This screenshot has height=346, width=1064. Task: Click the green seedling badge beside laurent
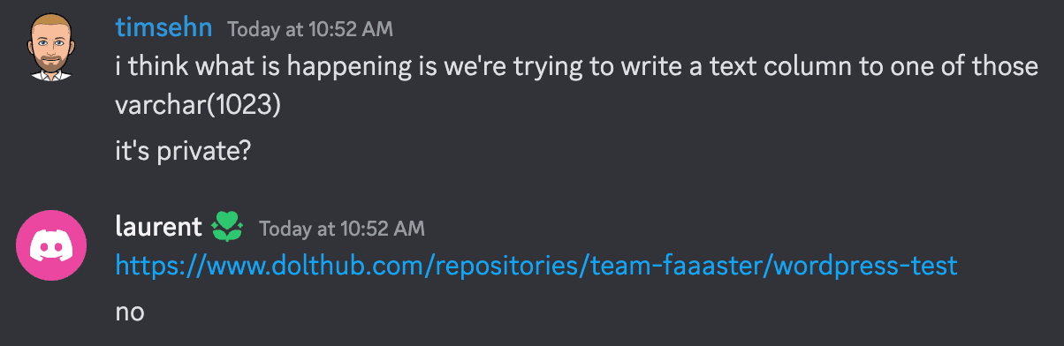point(228,229)
